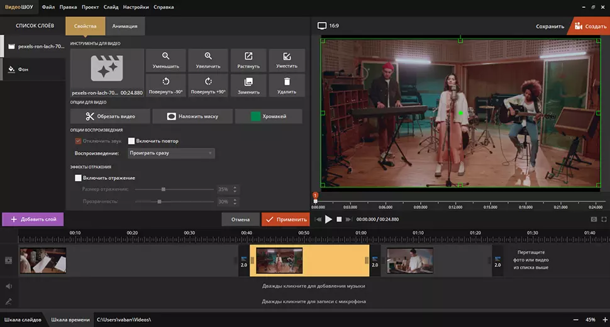Click the Увеличить zoom-in tool
Viewport: 610px width, 327px height.
208,60
